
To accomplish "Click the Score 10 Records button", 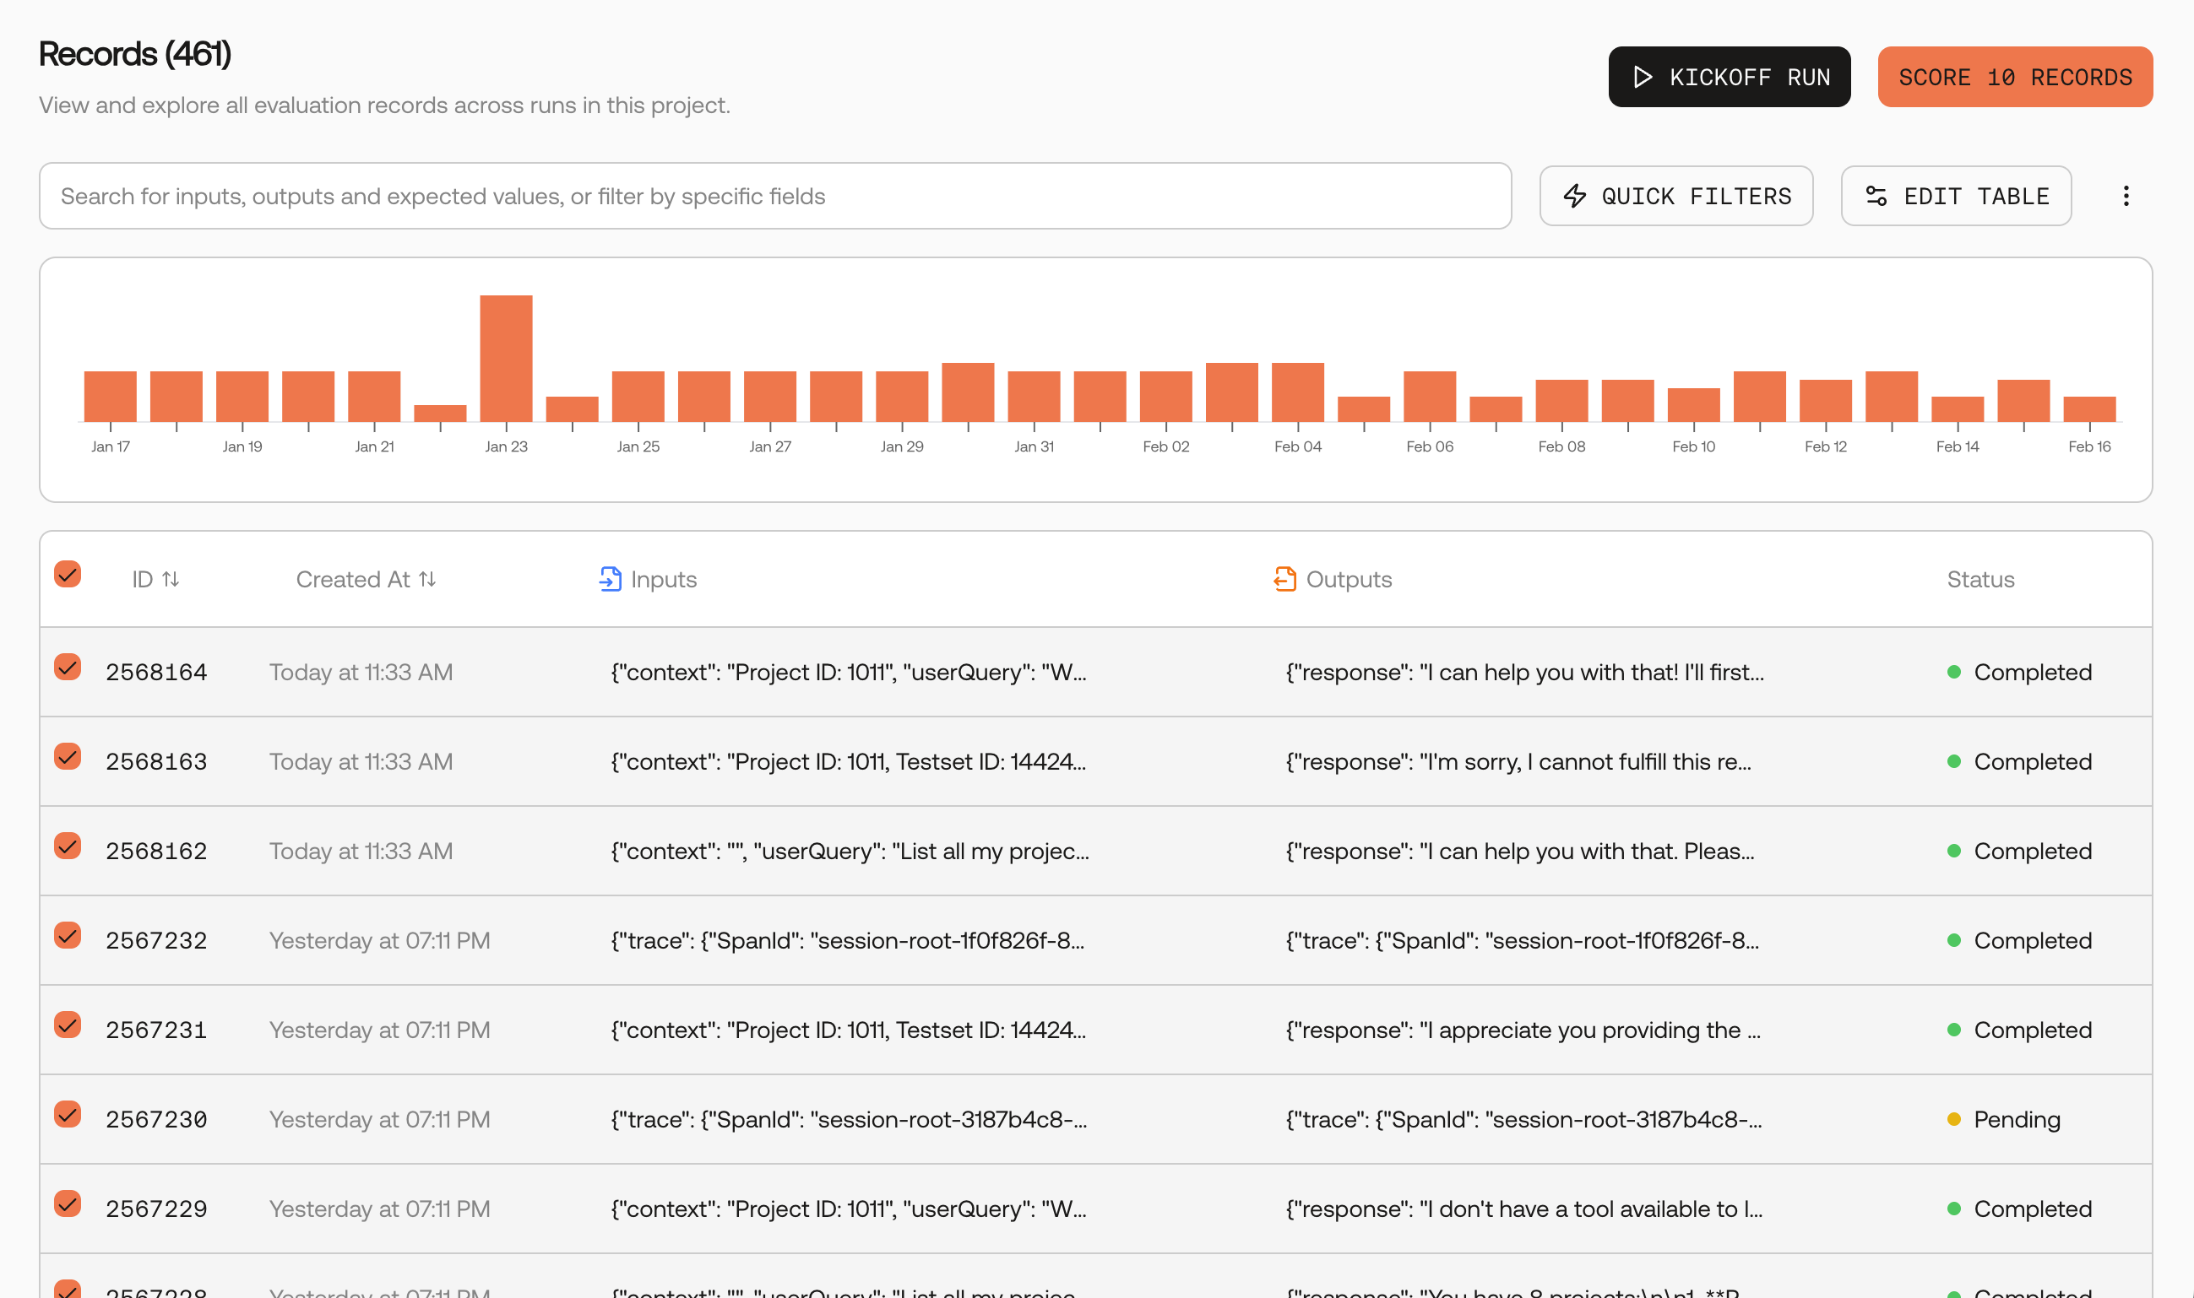I will click(2015, 77).
